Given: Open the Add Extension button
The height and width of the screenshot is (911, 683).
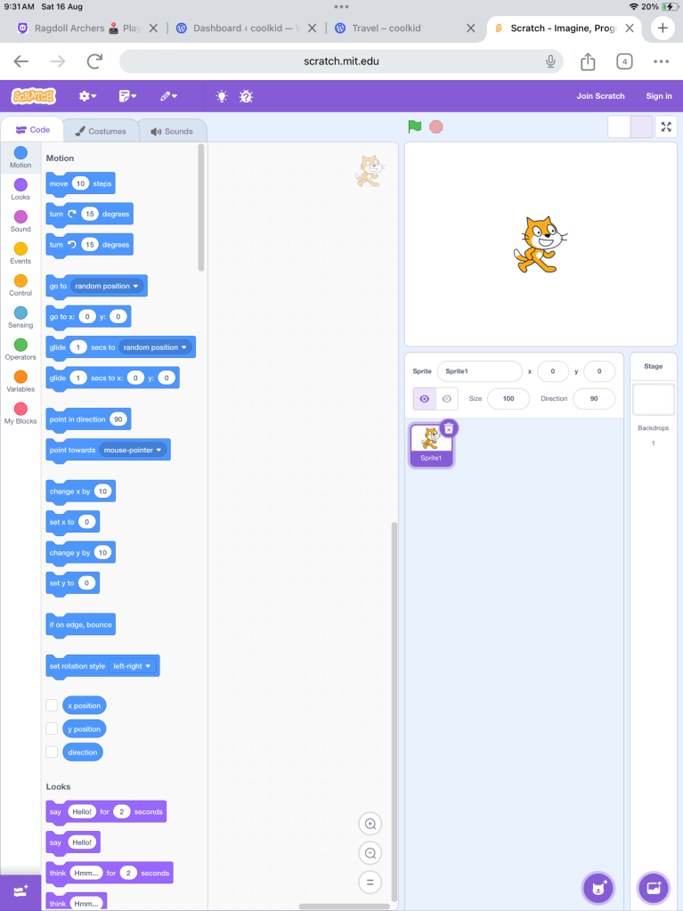Looking at the screenshot, I should click(x=20, y=891).
